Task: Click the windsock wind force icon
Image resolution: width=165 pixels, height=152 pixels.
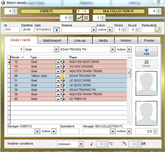Action: (124, 144)
